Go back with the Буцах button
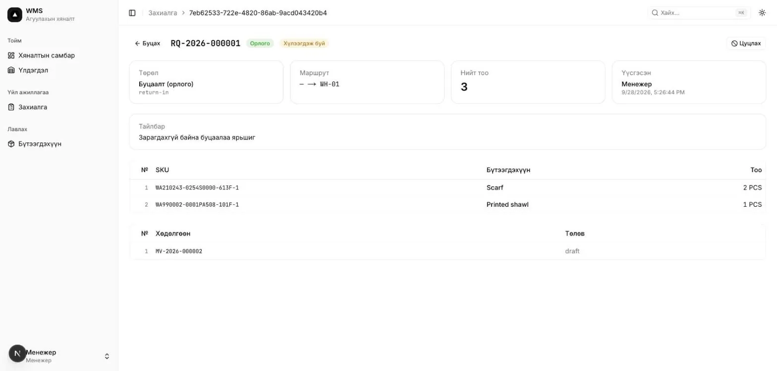777x371 pixels. coord(148,44)
